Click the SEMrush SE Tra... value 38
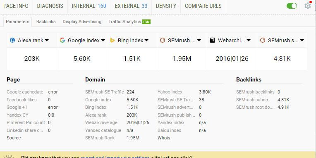This screenshot has width=316, height=158. coord(201,100)
